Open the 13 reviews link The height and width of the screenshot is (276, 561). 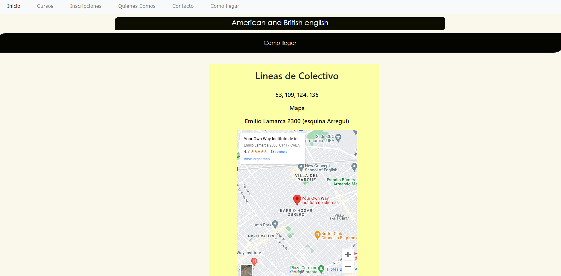[x=279, y=152]
